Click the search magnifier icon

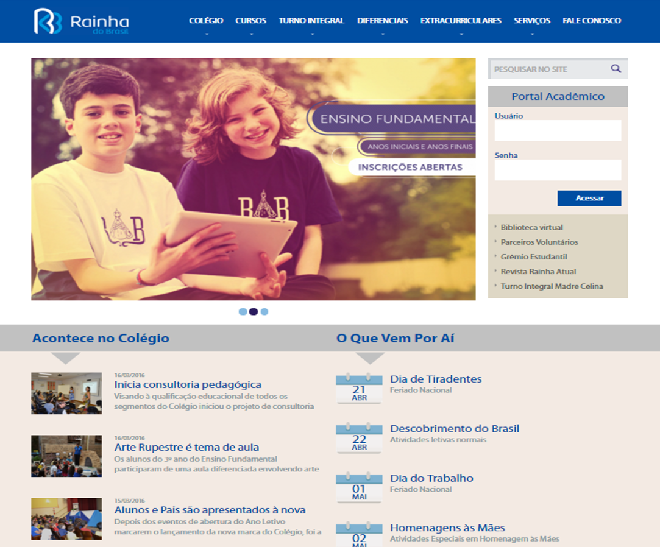[x=616, y=69]
